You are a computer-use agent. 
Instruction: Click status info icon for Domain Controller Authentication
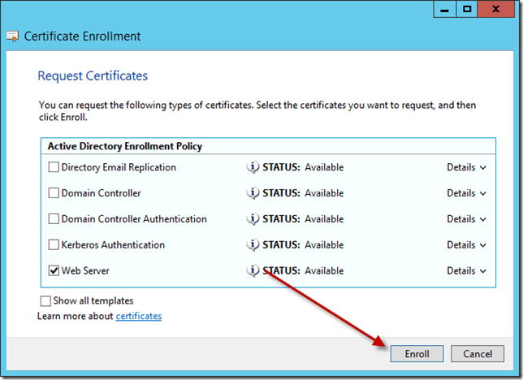[x=253, y=219]
